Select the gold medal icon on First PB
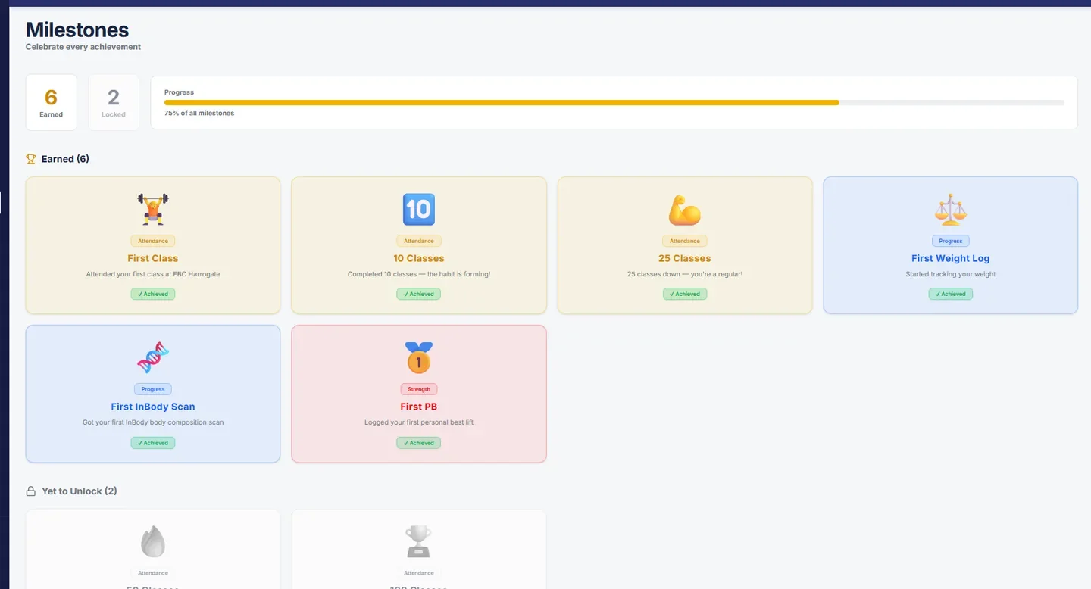The width and height of the screenshot is (1091, 589). click(419, 357)
